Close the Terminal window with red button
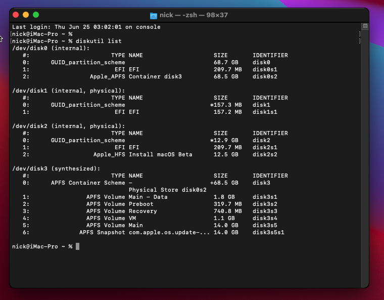This screenshot has width=384, height=300. click(x=16, y=15)
